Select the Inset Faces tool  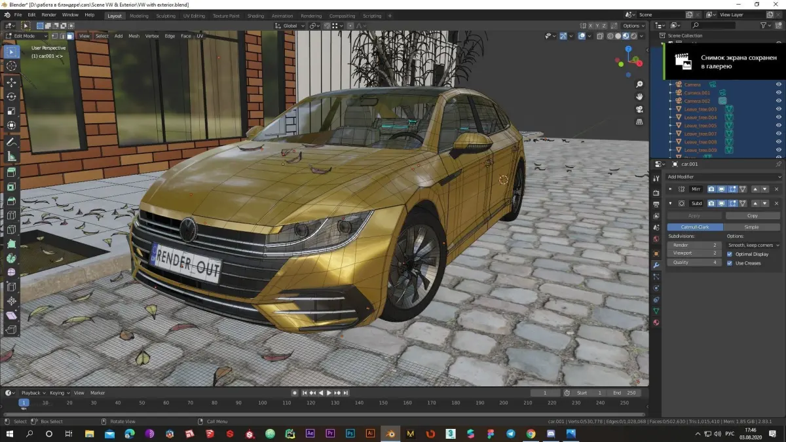[11, 187]
